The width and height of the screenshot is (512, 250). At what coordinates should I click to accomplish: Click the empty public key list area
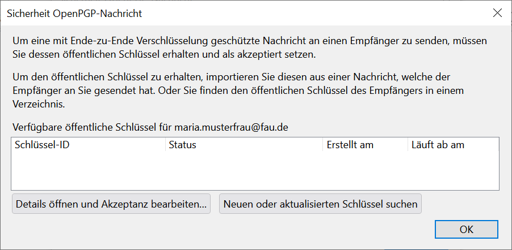(255, 171)
